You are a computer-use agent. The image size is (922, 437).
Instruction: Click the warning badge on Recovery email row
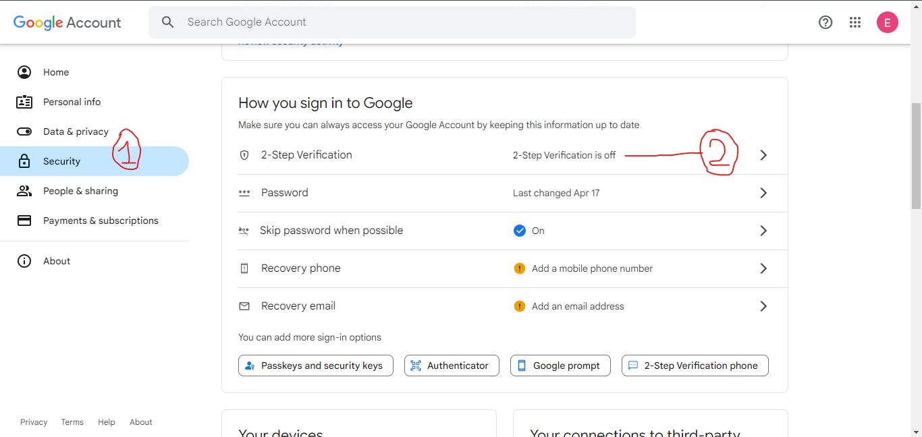519,305
